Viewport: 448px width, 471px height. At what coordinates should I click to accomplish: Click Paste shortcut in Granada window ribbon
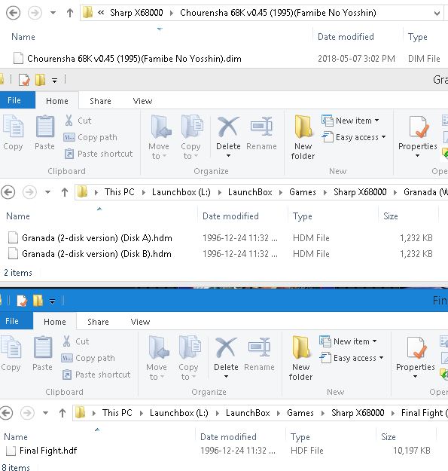click(98, 154)
